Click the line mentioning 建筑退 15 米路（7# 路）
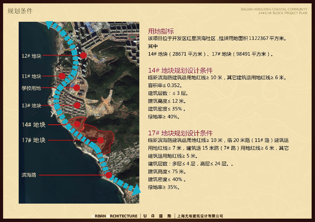Viewport: 315px width, 222px height. click(218, 148)
